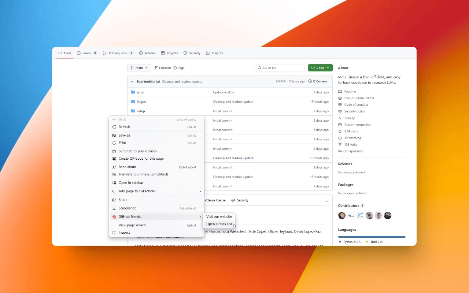The image size is (469, 293).
Task: Click the Read aloud icon
Action: pyautogui.click(x=114, y=167)
